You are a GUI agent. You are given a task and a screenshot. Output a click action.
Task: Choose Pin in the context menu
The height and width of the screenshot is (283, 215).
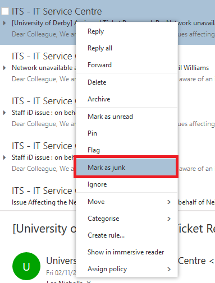[x=127, y=133]
